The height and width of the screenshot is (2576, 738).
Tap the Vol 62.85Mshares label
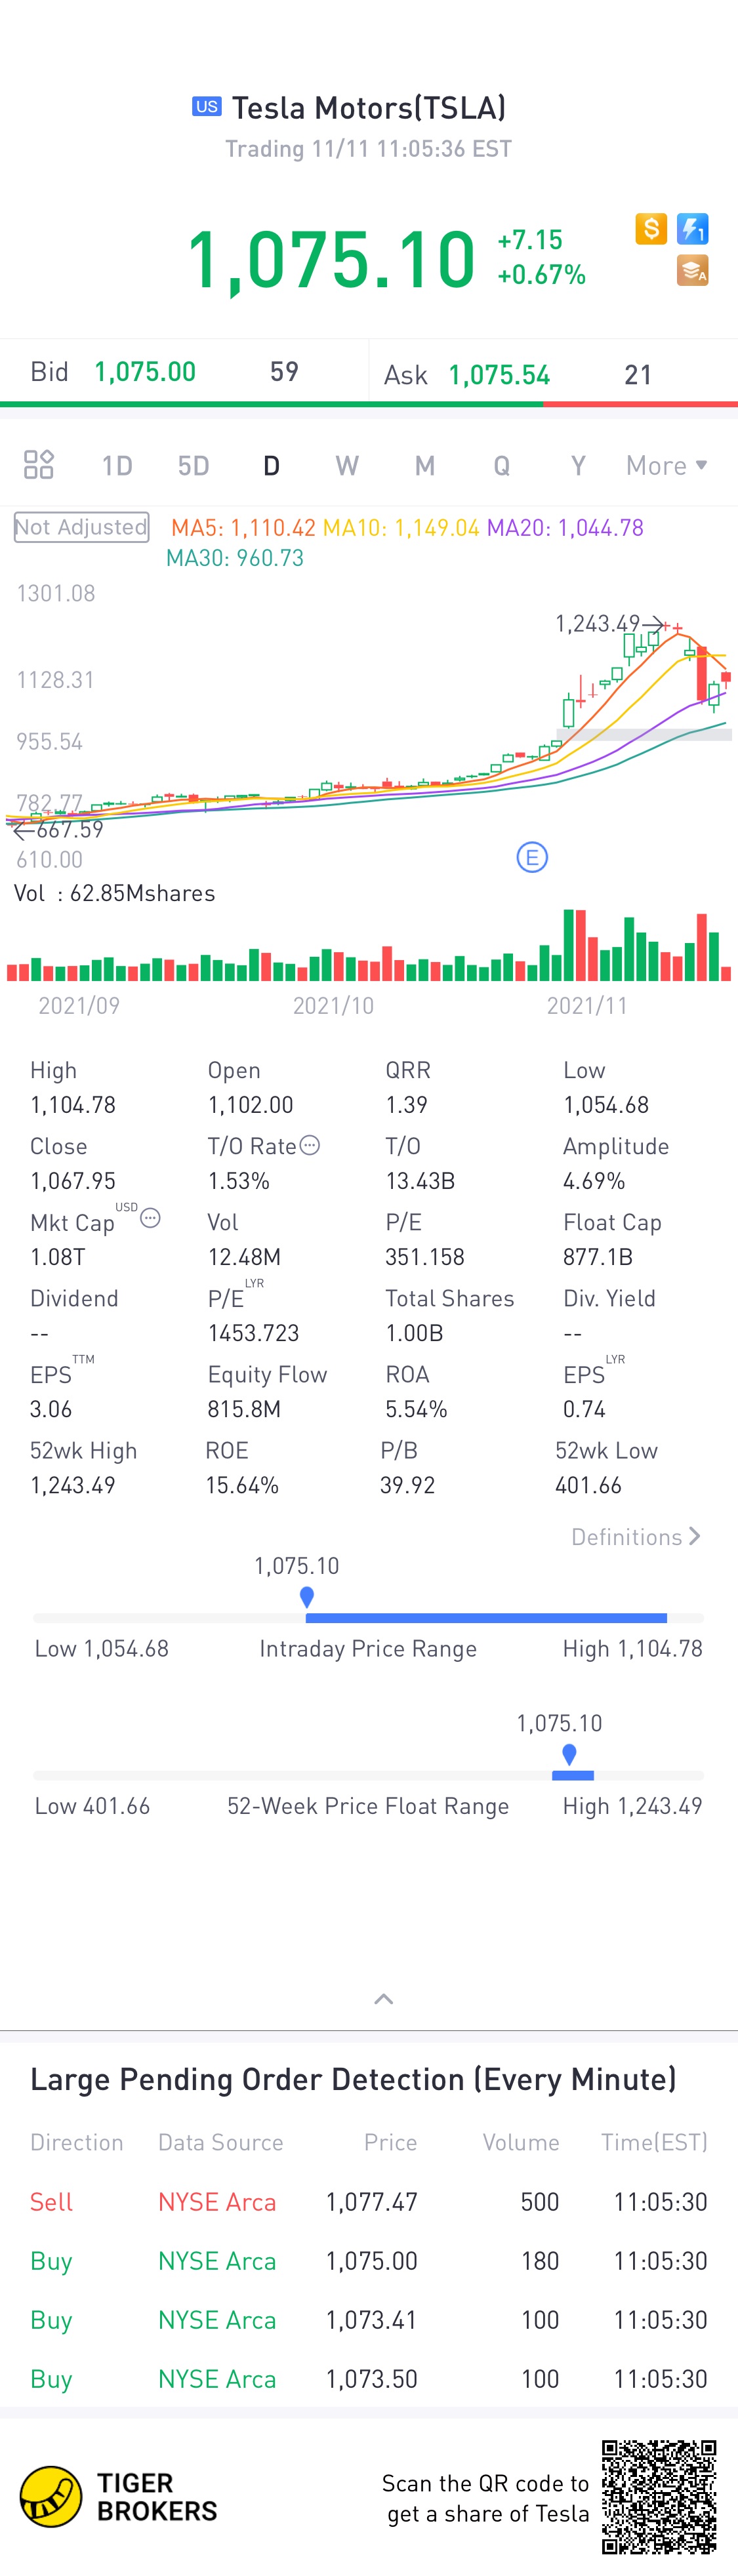coord(114,893)
